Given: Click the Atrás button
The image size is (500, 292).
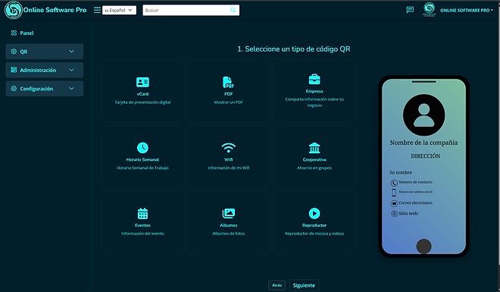Looking at the screenshot, I should [x=277, y=285].
